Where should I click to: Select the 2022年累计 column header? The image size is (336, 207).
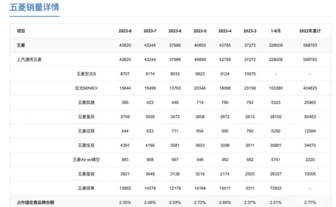click(x=310, y=31)
